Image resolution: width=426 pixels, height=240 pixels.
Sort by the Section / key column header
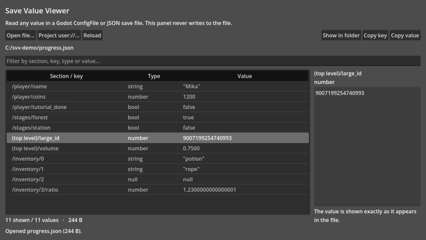point(66,76)
